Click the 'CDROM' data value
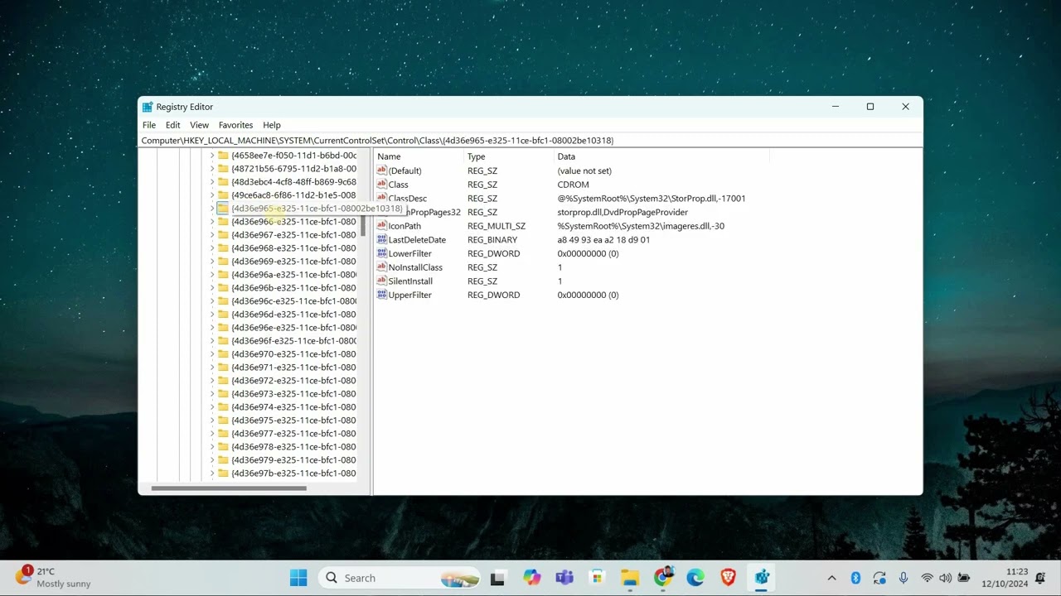 [x=573, y=185]
